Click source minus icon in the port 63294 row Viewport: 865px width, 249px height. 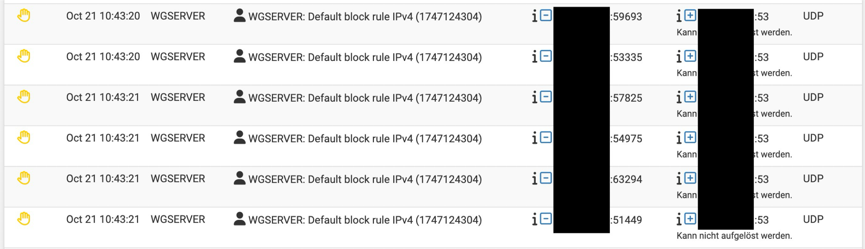point(546,178)
